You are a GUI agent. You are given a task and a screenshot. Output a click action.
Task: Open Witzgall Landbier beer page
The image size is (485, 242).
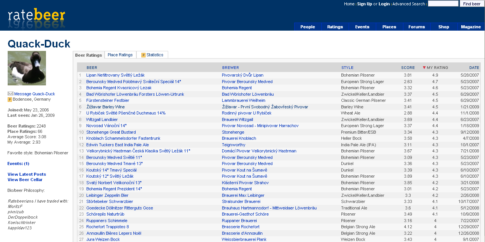[x=102, y=119]
